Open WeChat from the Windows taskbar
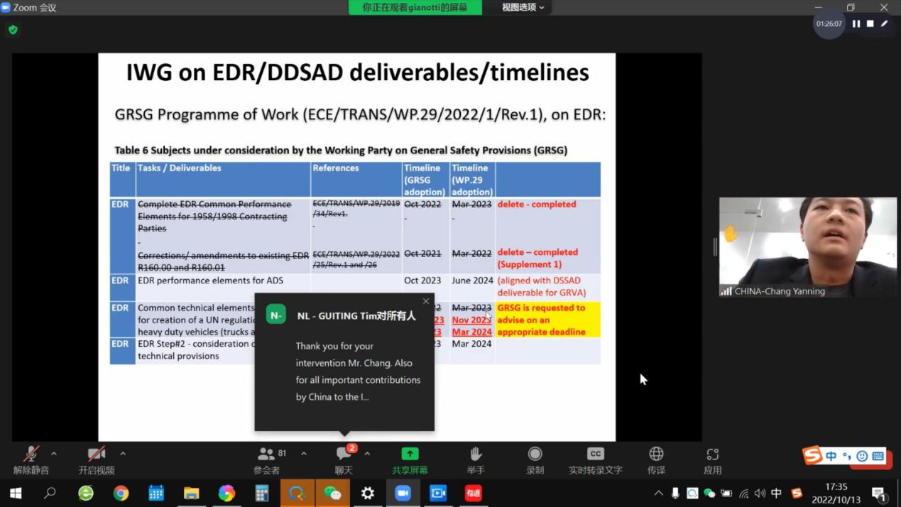 [332, 493]
